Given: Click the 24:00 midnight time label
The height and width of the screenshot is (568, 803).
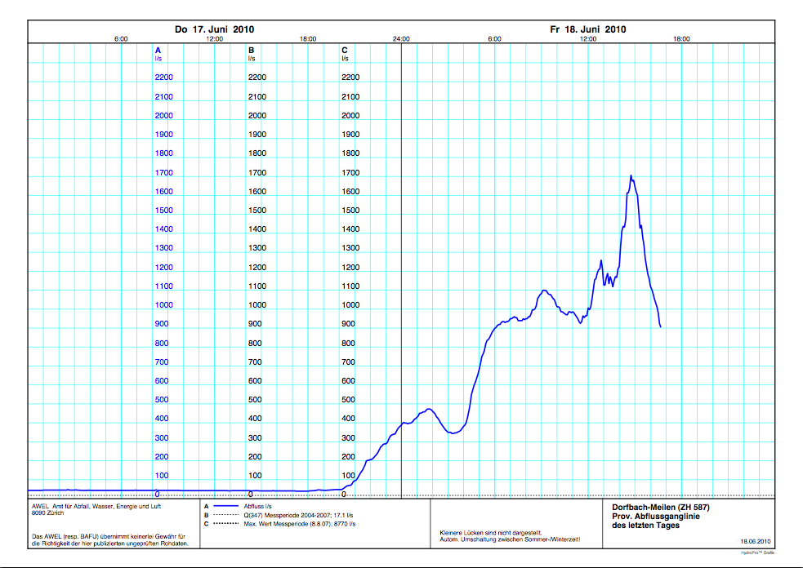Looking at the screenshot, I should click(401, 39).
